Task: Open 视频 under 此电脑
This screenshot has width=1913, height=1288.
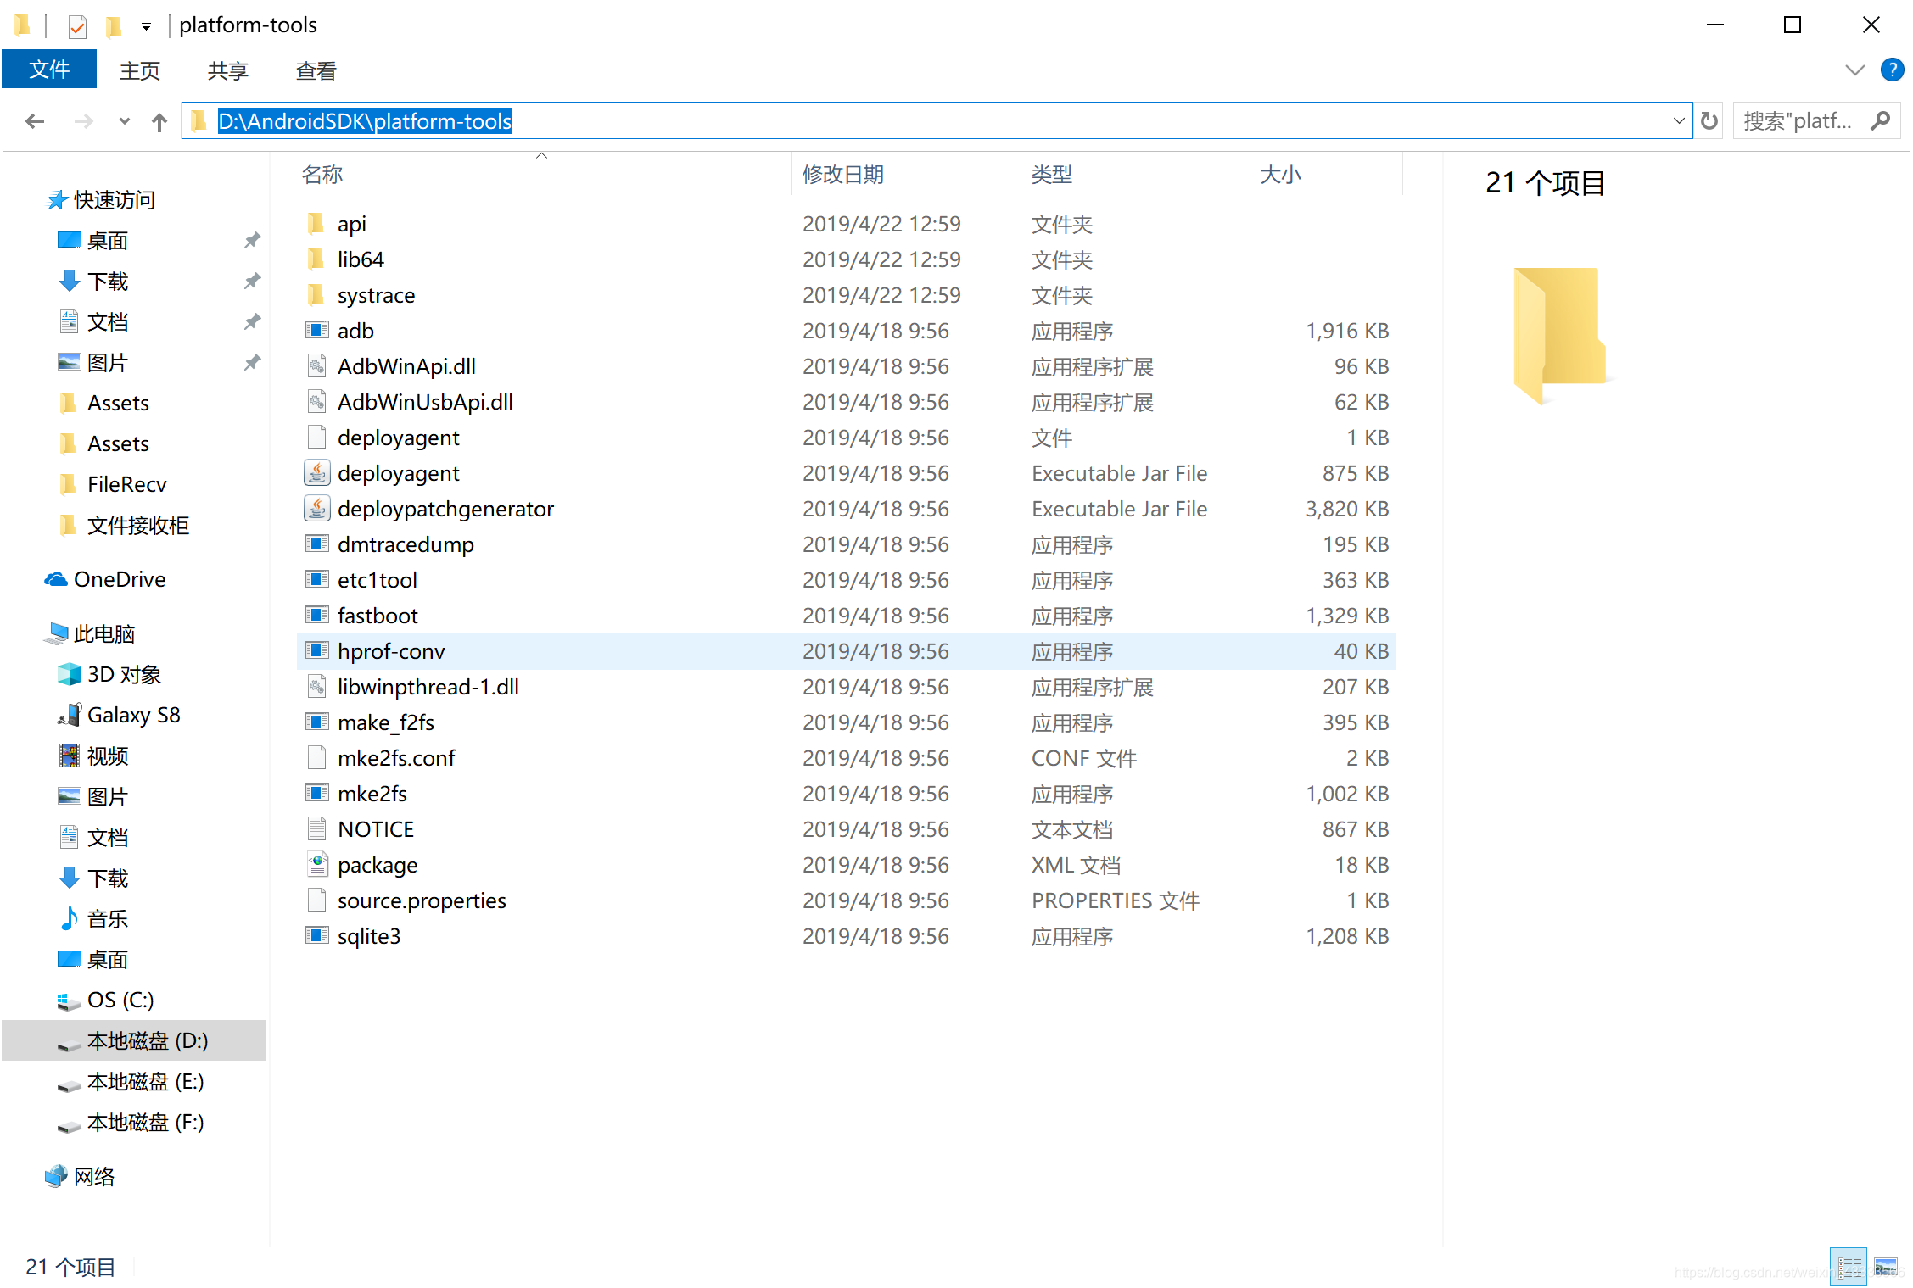Action: pos(108,756)
